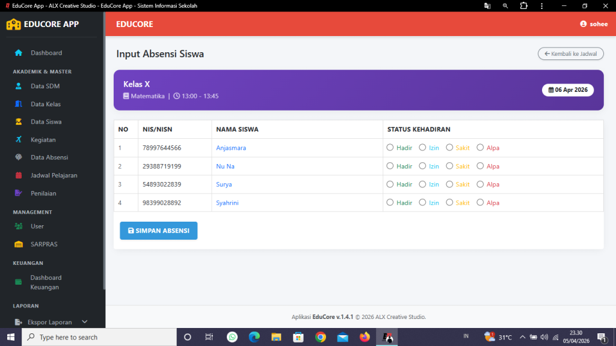Click the sohee user avatar icon
Image resolution: width=616 pixels, height=346 pixels.
click(584, 24)
